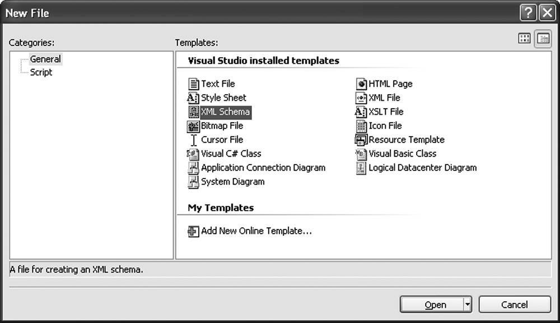Viewport: 560px width, 323px height.
Task: Choose the XML File template icon
Action: (x=361, y=98)
